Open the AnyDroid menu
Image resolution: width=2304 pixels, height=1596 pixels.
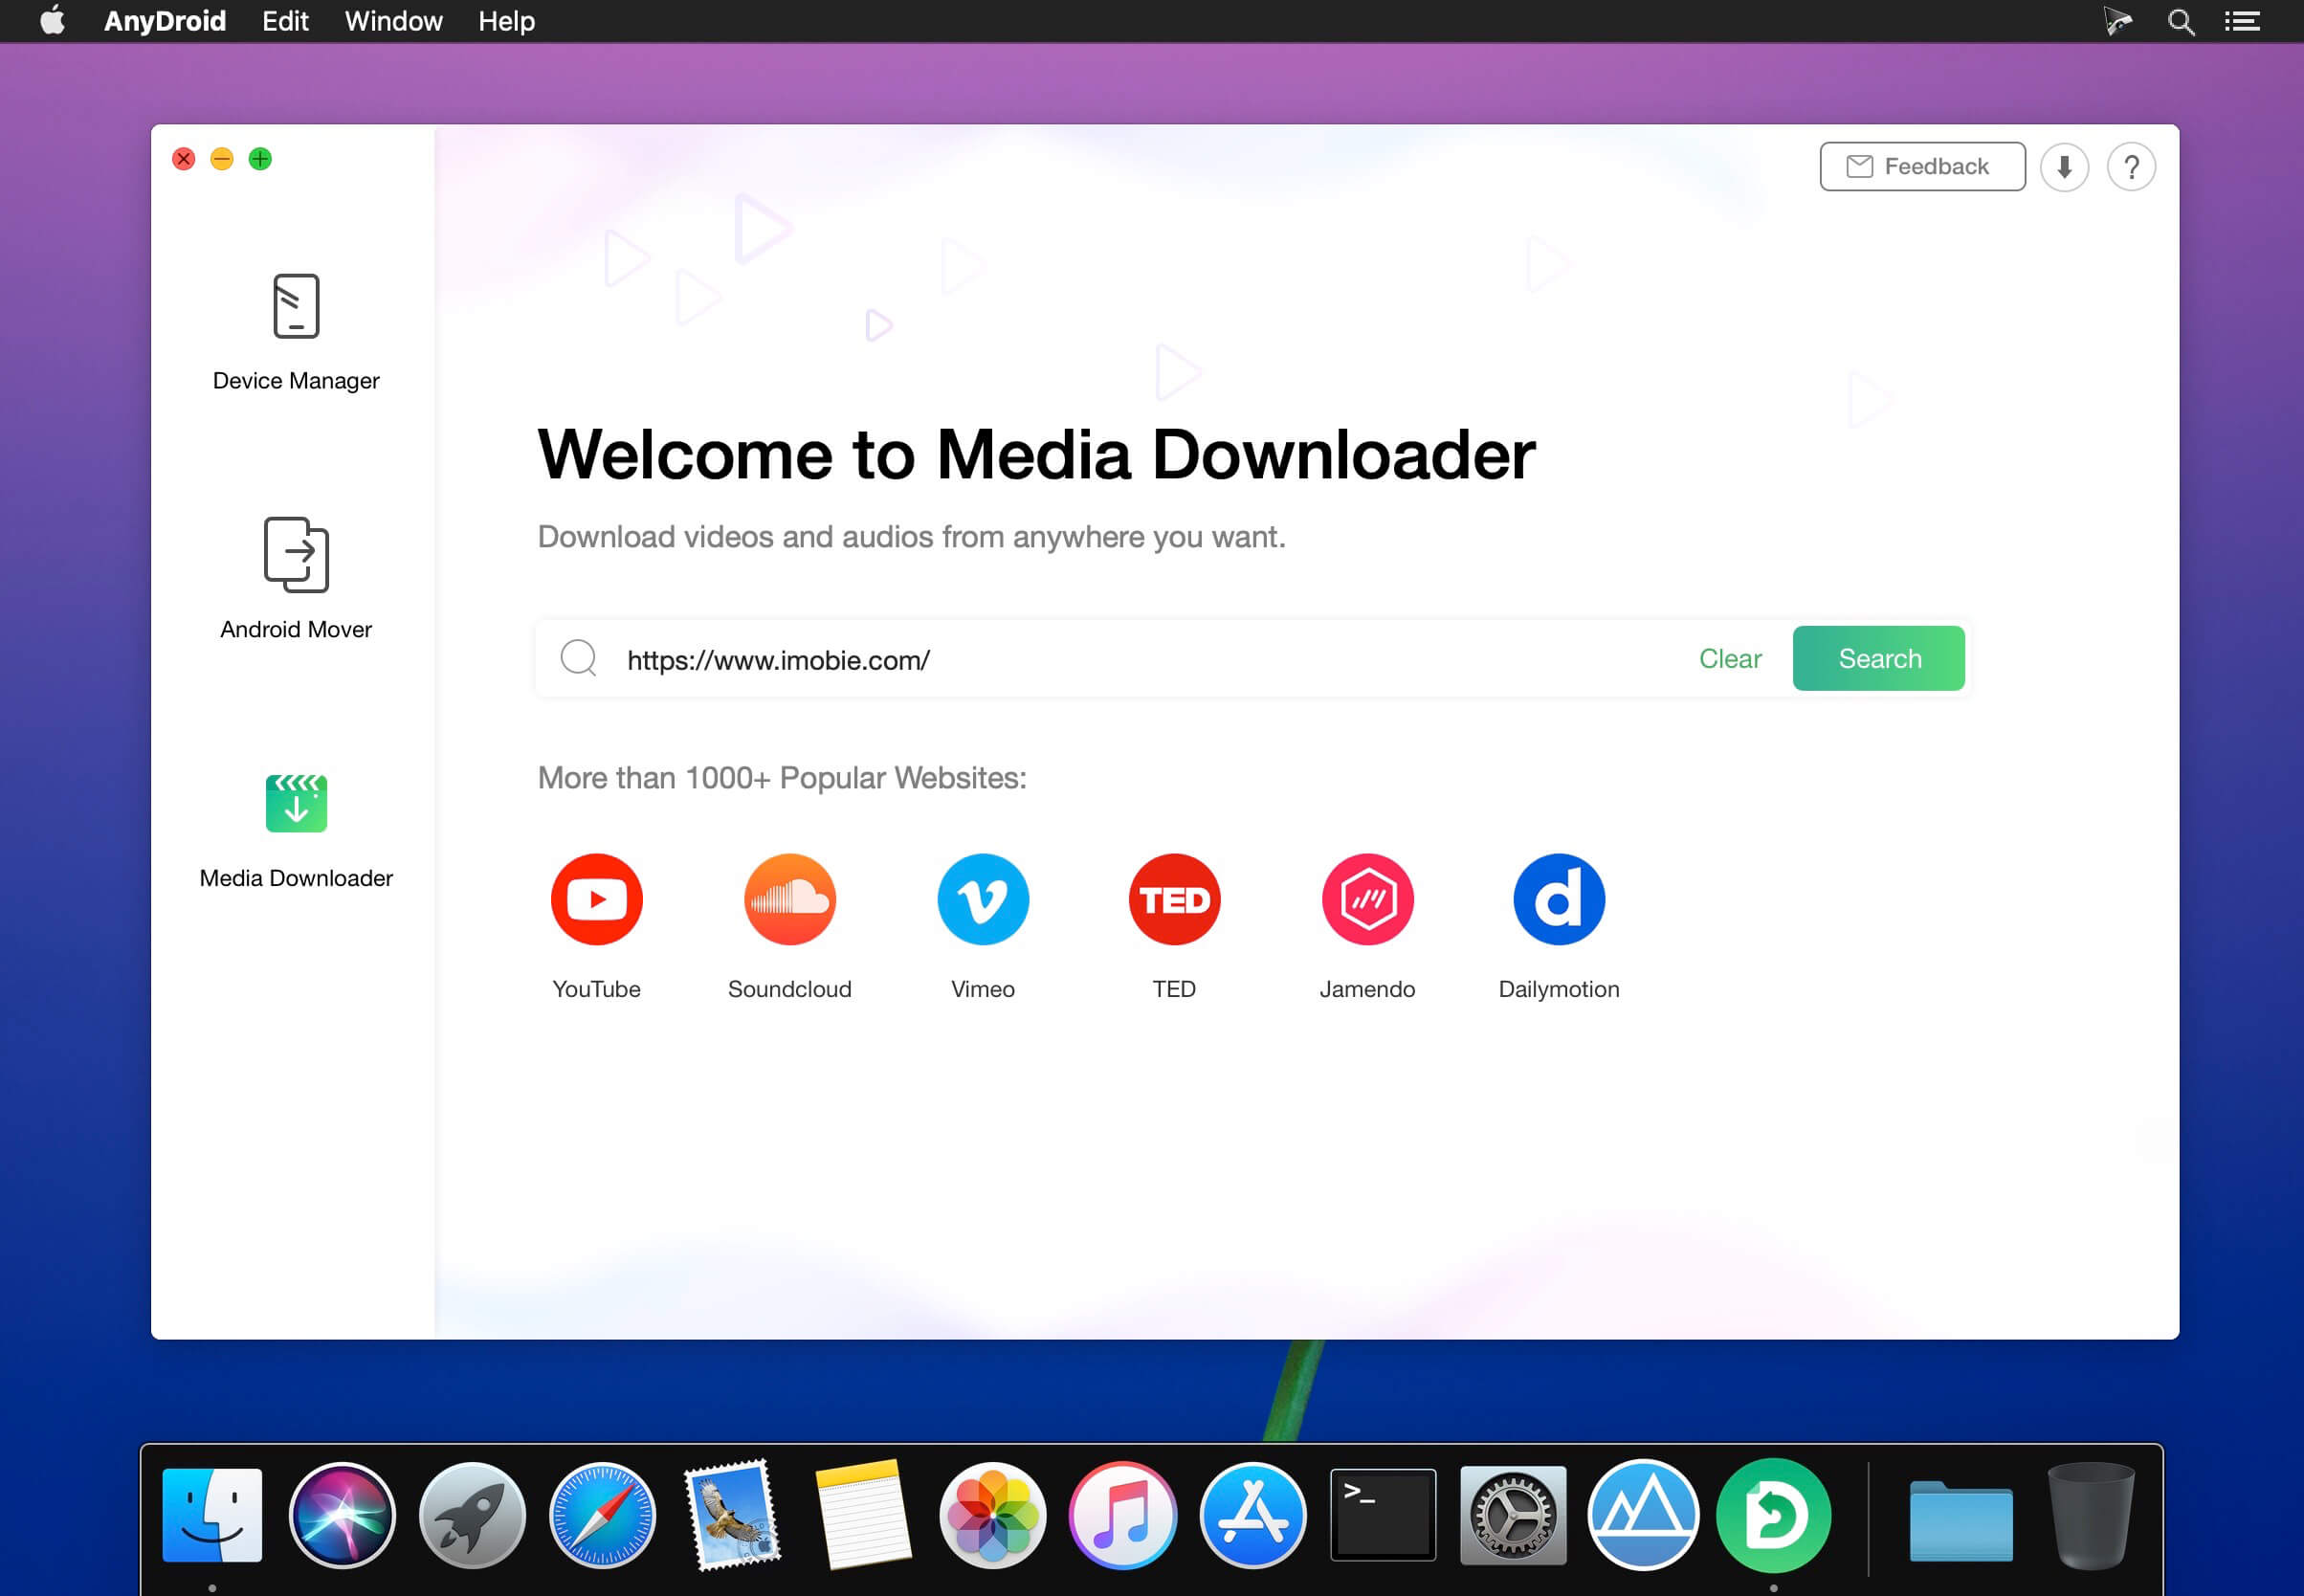164,21
